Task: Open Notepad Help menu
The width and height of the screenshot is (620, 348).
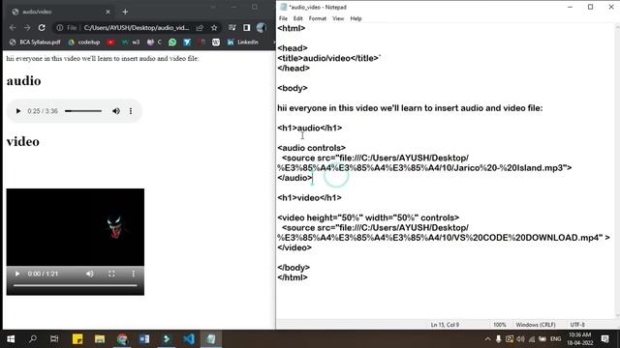Action: tap(356, 18)
